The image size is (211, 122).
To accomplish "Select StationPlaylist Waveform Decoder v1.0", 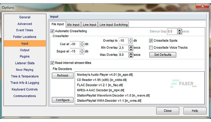I will click(113, 96).
